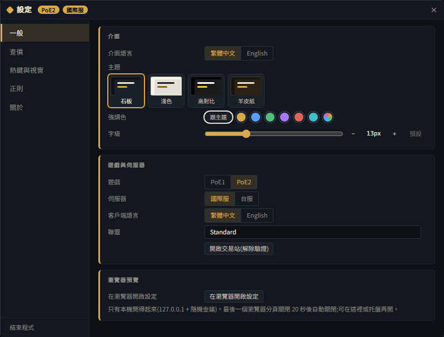Screen dimensions: 444x337
Task: Open the custom rainbow color picker swatch
Action: [x=328, y=117]
